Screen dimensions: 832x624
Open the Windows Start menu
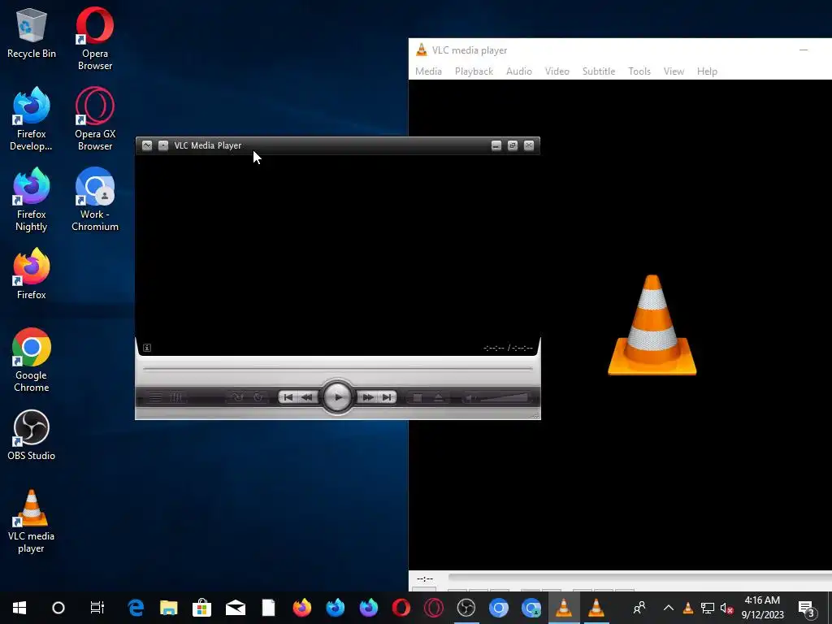[x=19, y=608]
